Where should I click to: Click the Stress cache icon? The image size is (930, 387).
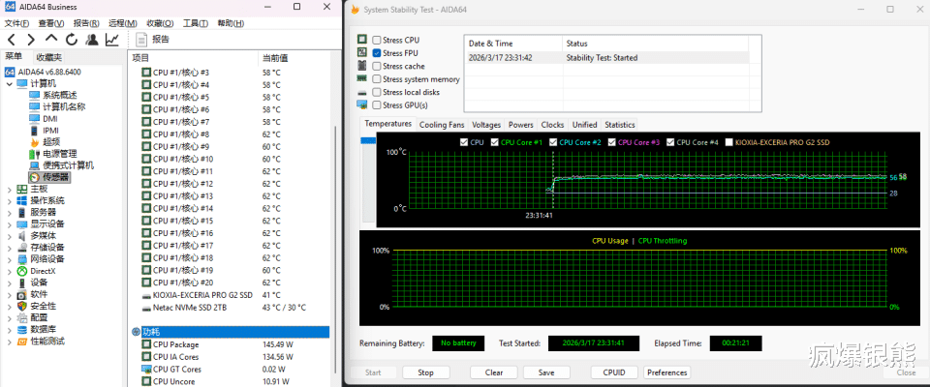[x=361, y=66]
